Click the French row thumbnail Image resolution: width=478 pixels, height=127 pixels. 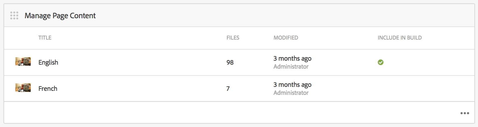pos(23,88)
